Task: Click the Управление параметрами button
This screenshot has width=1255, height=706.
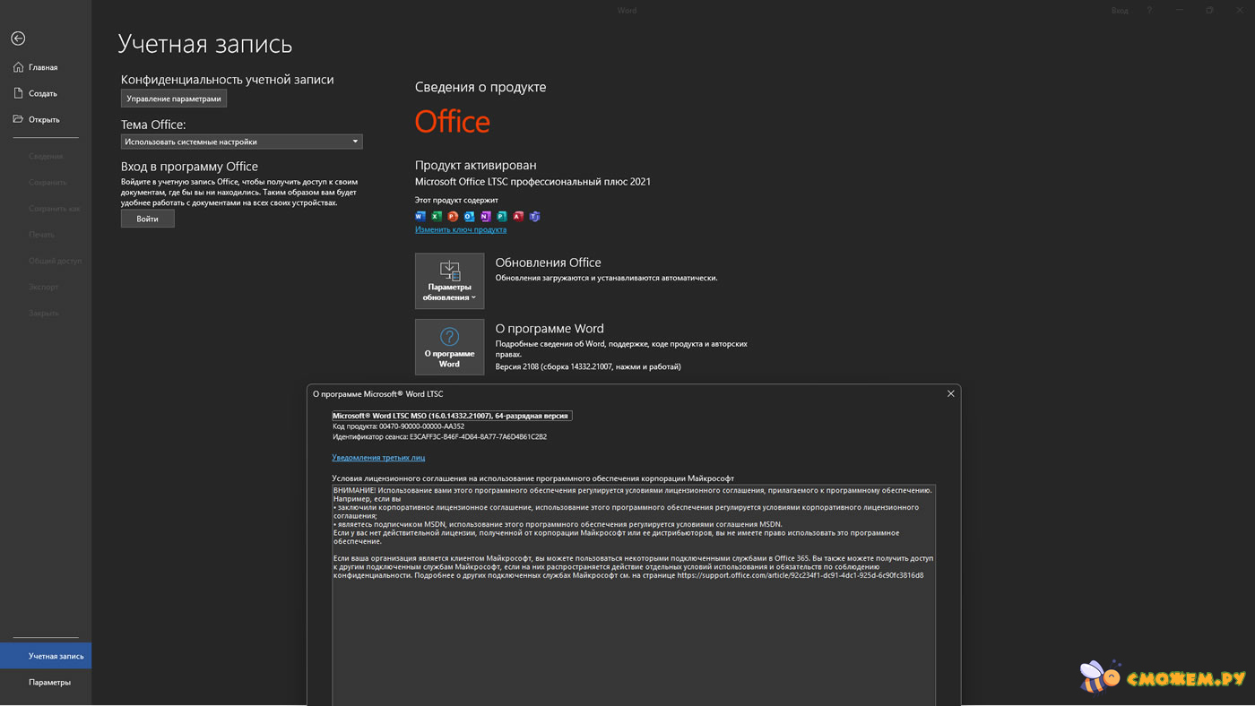Action: pos(174,99)
